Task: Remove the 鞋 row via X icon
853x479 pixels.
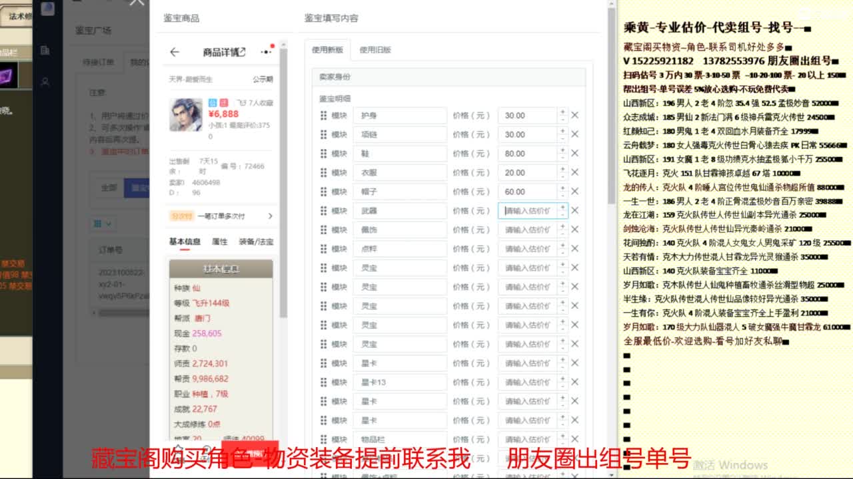Action: coord(574,153)
